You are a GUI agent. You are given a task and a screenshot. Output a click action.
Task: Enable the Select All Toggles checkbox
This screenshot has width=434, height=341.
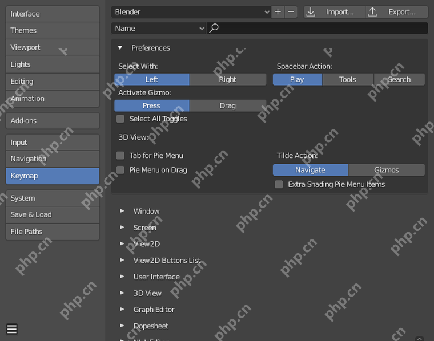point(120,119)
